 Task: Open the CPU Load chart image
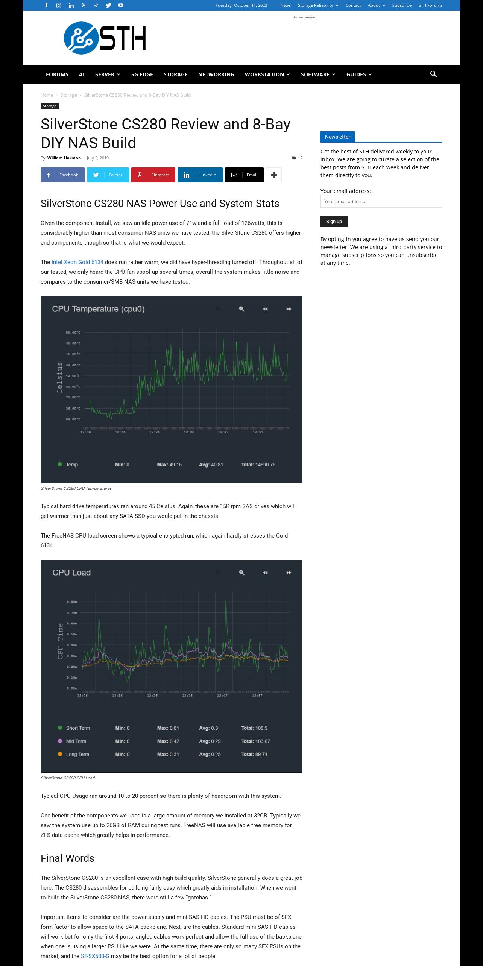[172, 666]
